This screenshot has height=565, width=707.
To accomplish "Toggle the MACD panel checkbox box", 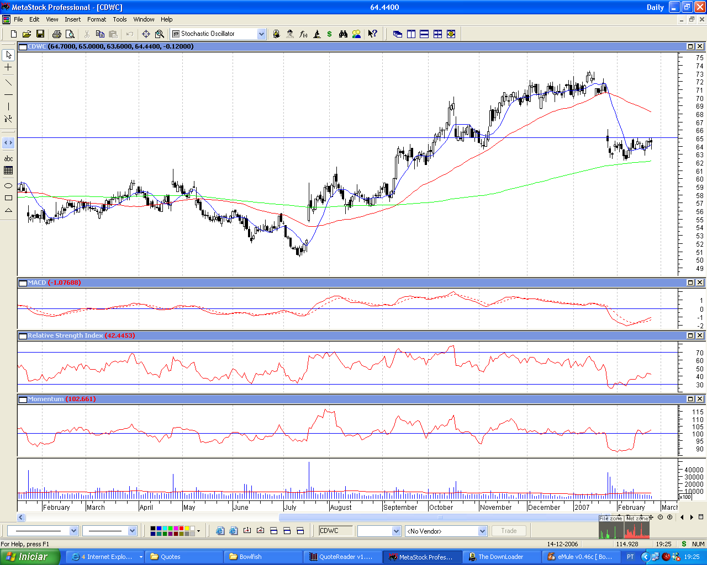I will click(23, 282).
